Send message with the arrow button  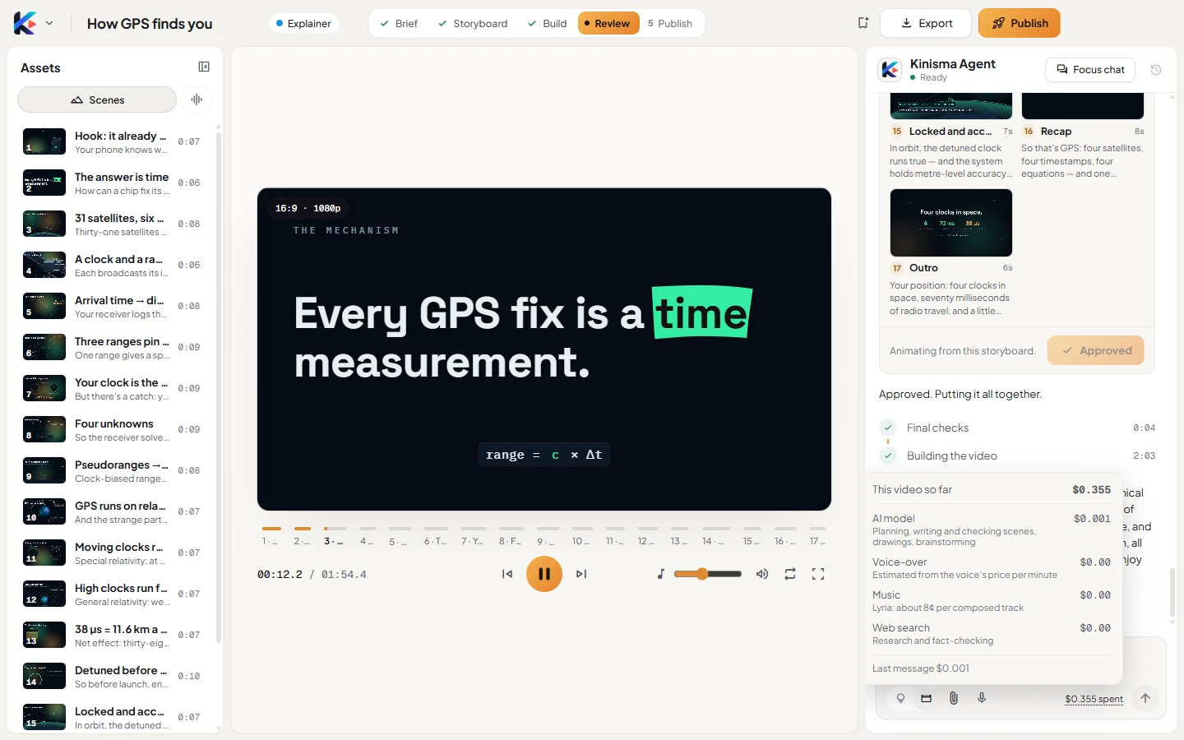tap(1145, 698)
